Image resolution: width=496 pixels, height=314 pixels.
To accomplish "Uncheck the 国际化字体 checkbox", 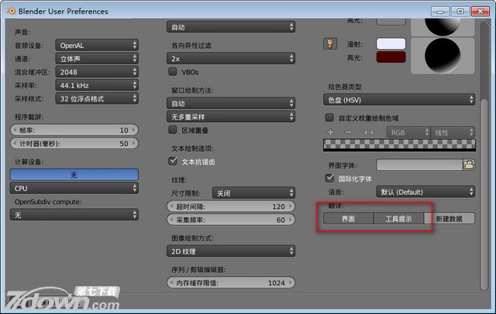I will coord(329,179).
